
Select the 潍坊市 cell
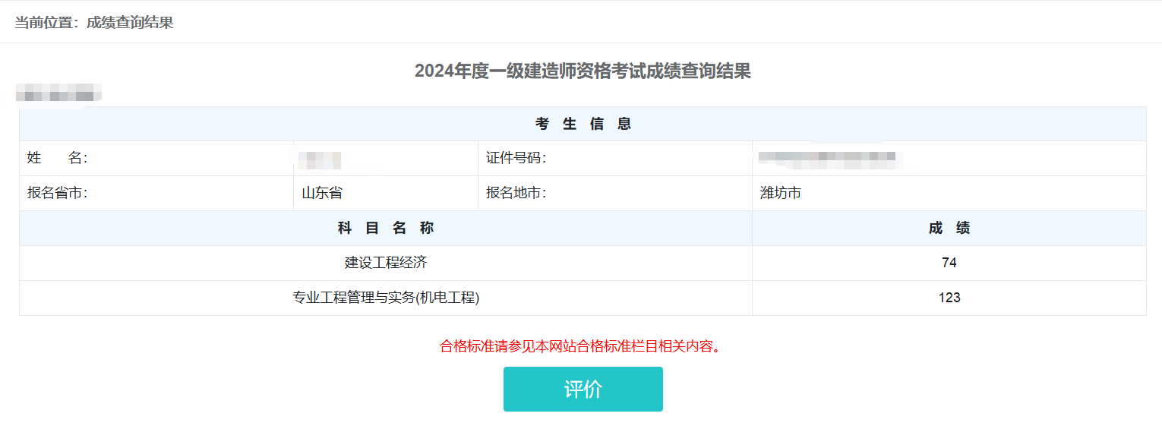(x=781, y=193)
